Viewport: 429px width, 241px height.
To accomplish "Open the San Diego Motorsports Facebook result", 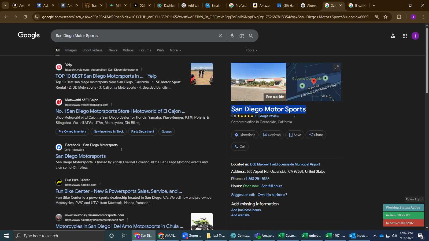I will click(x=80, y=156).
